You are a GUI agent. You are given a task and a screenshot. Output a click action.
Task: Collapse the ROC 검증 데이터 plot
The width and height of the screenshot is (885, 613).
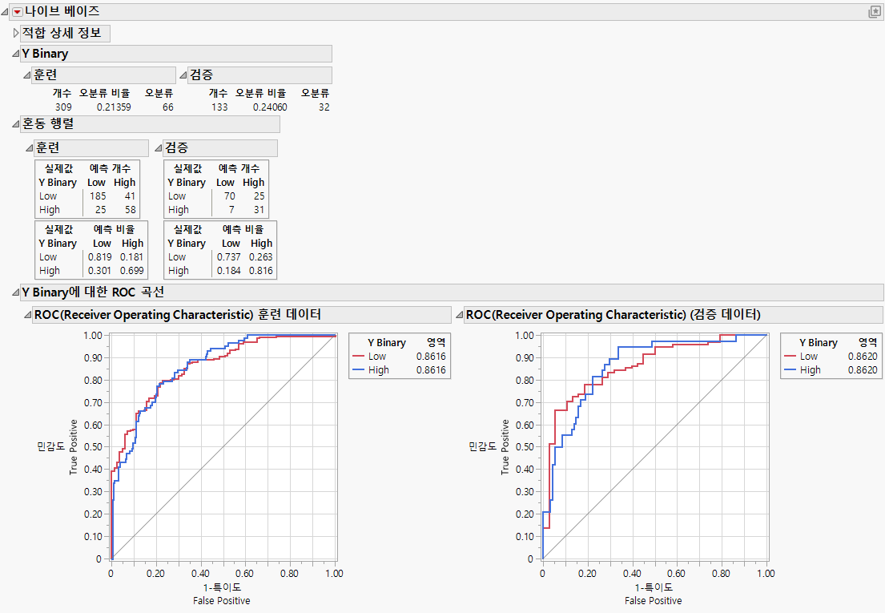[x=460, y=314]
